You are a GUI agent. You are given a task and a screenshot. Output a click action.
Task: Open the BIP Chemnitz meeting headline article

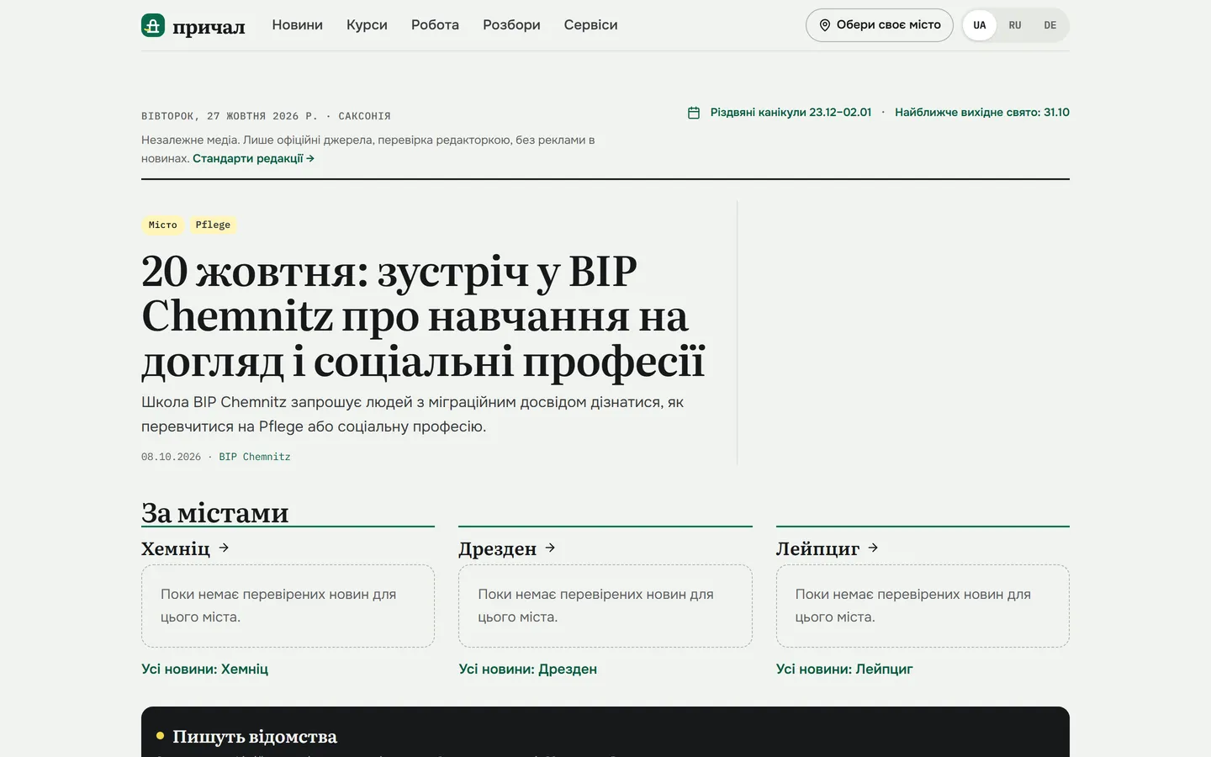tap(423, 316)
